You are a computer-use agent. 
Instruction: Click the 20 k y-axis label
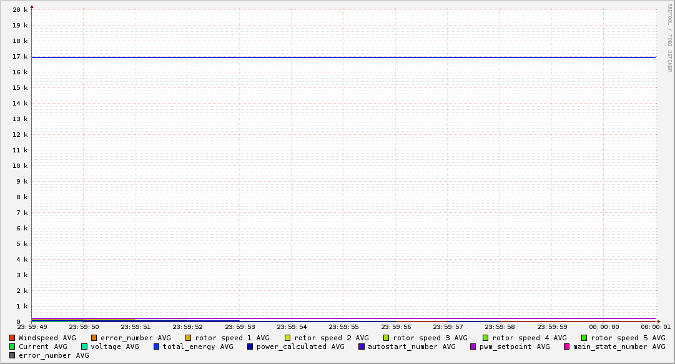(x=20, y=10)
